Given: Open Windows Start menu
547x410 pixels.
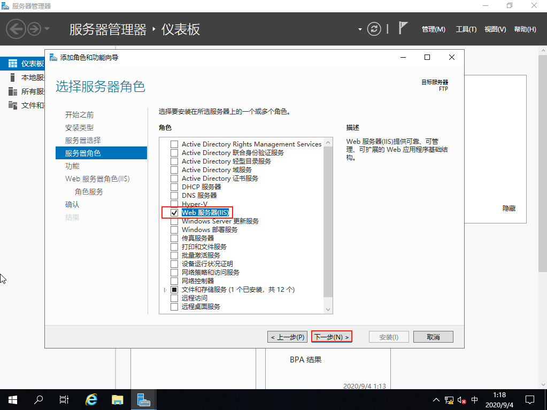Looking at the screenshot, I should (x=12, y=399).
